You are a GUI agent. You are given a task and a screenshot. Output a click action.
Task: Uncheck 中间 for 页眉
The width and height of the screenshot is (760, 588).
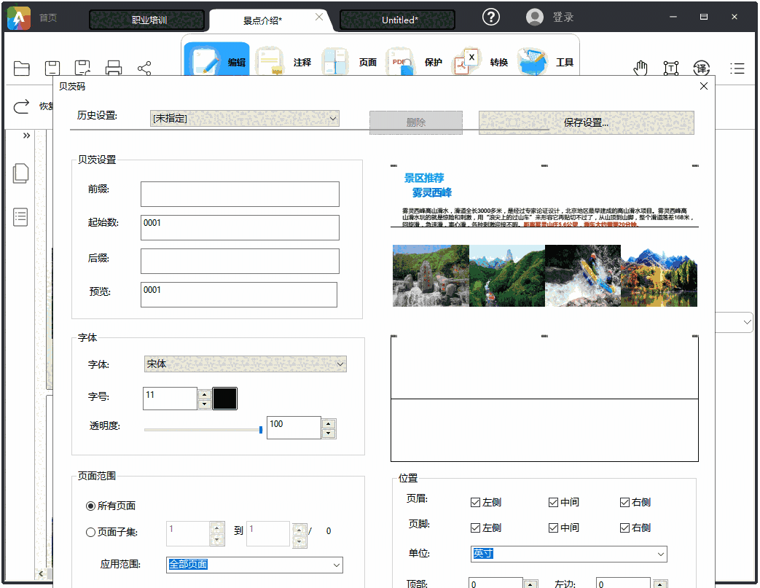[554, 502]
